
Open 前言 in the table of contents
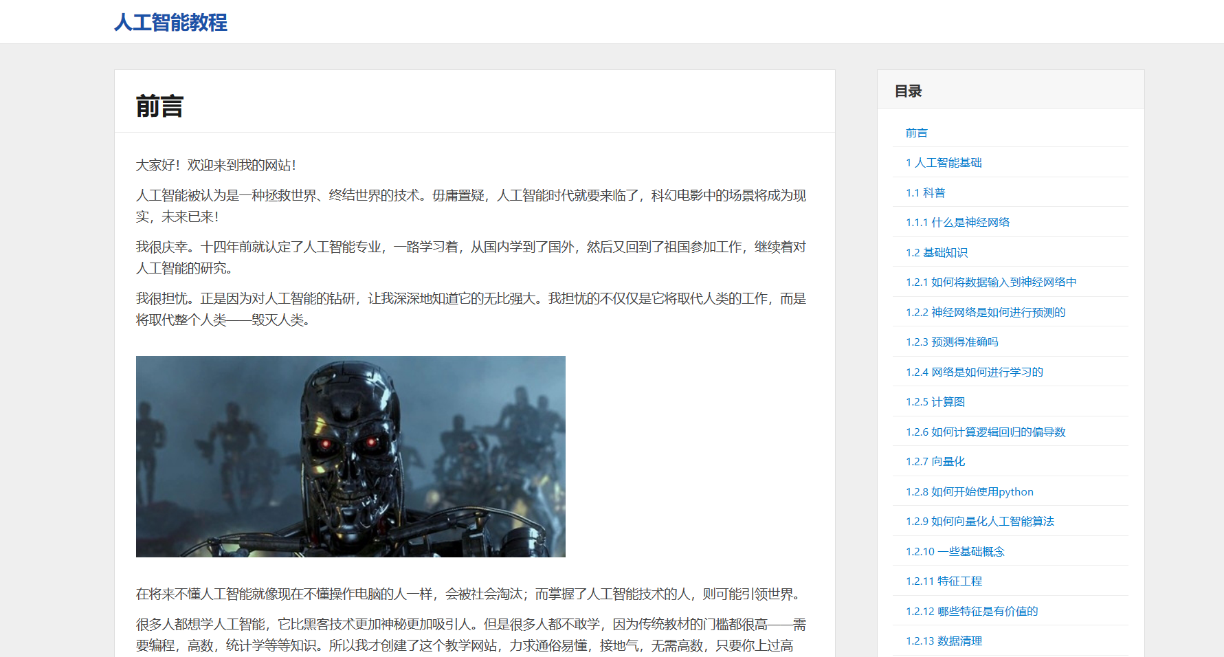[916, 133]
